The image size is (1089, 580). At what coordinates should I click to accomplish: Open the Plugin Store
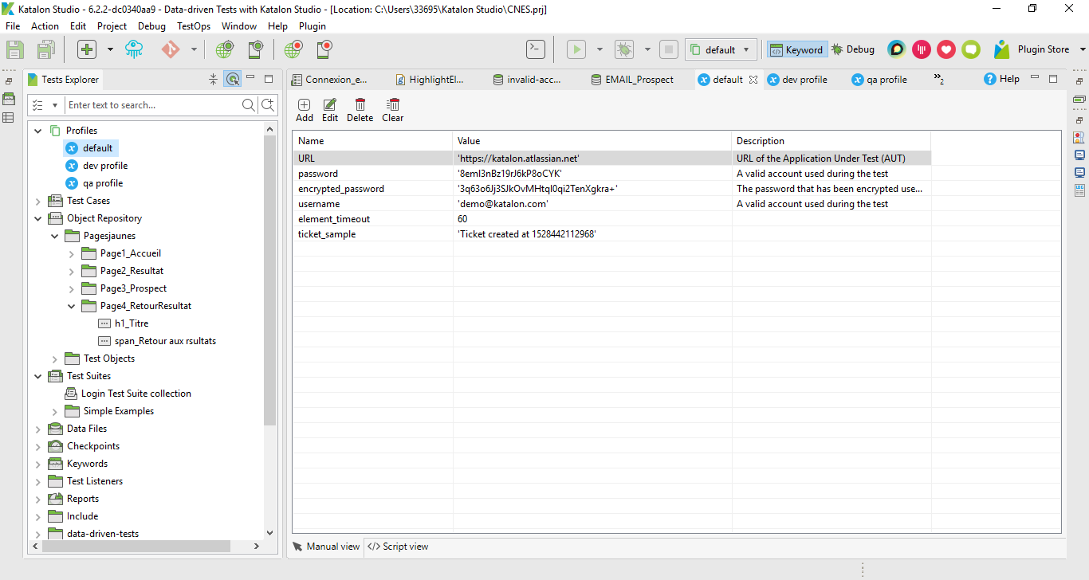(x=1032, y=49)
